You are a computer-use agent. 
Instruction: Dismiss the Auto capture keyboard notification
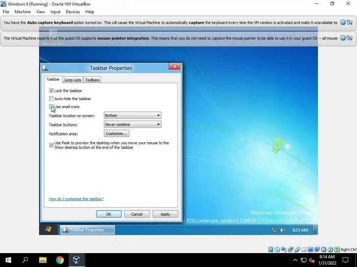343,22
